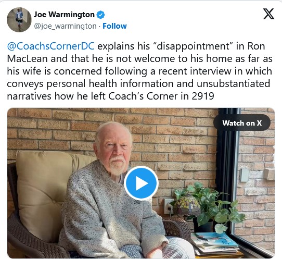Click the Follow link beside the handle
Viewport: 282px width, 259px height.
click(x=114, y=26)
